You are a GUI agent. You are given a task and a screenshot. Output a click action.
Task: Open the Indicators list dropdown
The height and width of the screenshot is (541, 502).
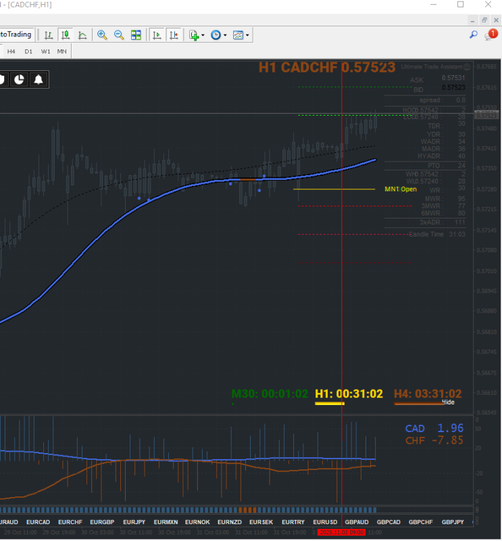pyautogui.click(x=197, y=35)
